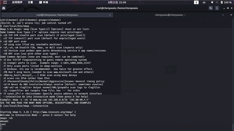The width and height of the screenshot is (234, 131).
Task: Click the 'SEE THE MAN PAGE' line
Action: 45,103
